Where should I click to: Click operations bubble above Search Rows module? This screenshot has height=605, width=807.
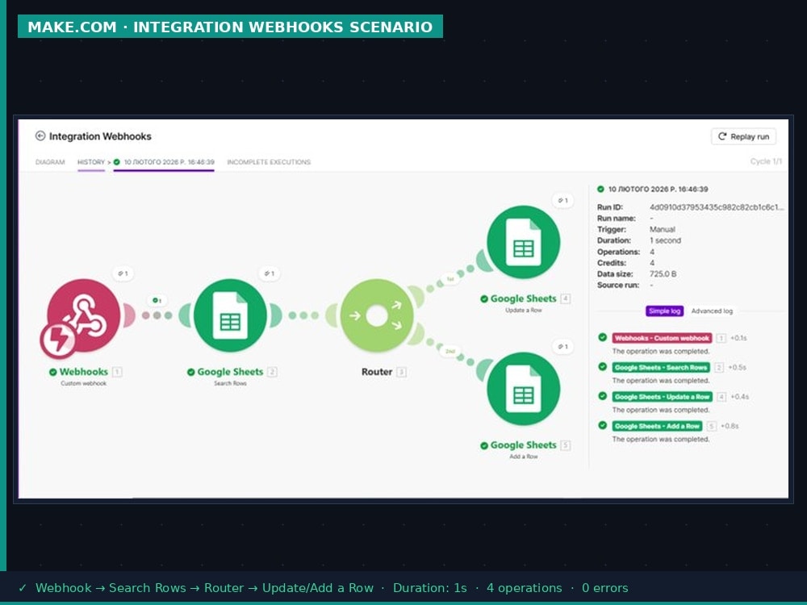270,273
